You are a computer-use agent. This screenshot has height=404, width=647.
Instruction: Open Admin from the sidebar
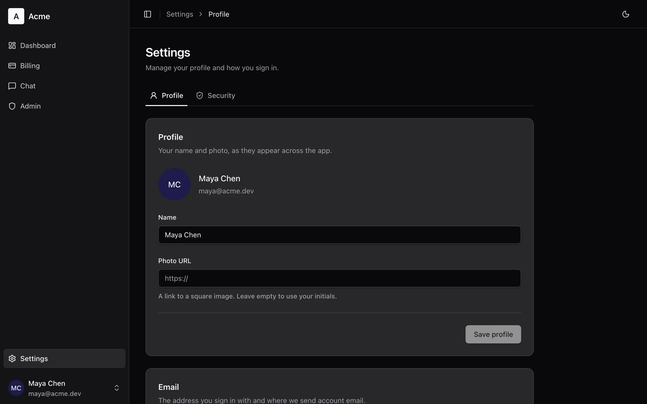(x=64, y=106)
